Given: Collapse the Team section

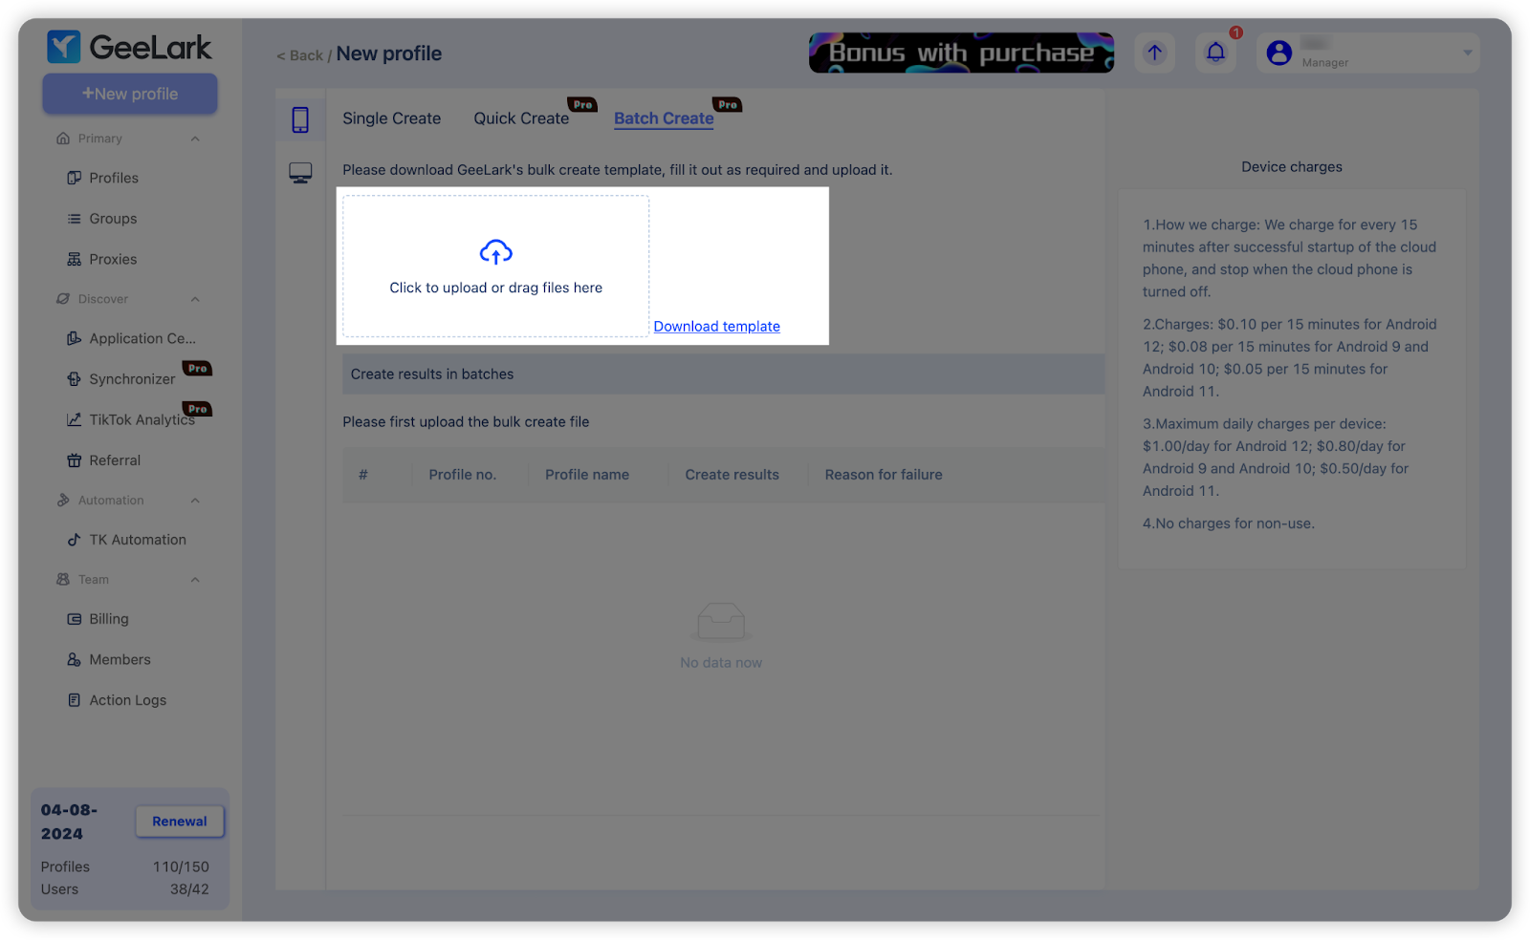Looking at the screenshot, I should (x=195, y=580).
